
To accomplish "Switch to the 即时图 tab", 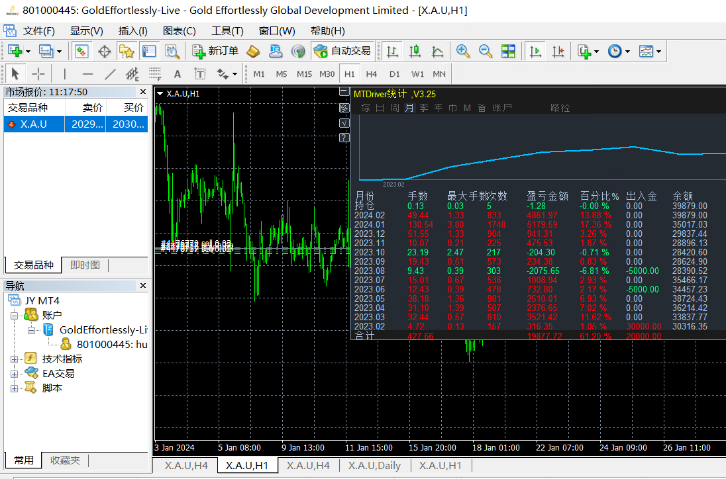I will tap(85, 265).
